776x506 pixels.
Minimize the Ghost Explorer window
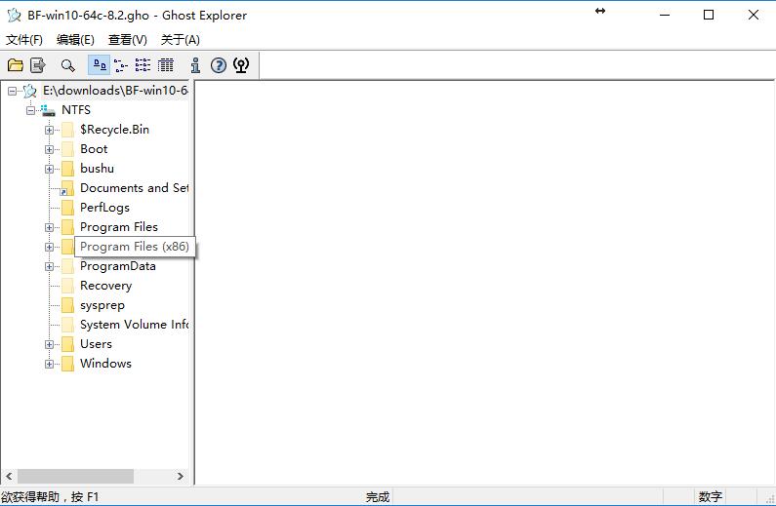[665, 15]
